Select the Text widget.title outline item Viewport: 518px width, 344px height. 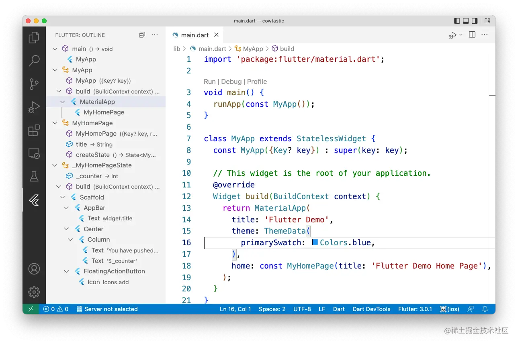tap(110, 218)
